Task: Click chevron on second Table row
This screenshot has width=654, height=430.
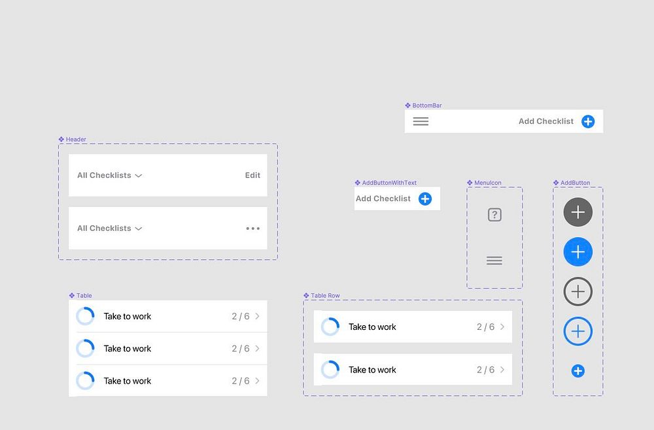Action: point(257,349)
